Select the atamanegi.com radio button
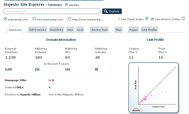The height and width of the screenshot is (114, 189). pos(5,19)
